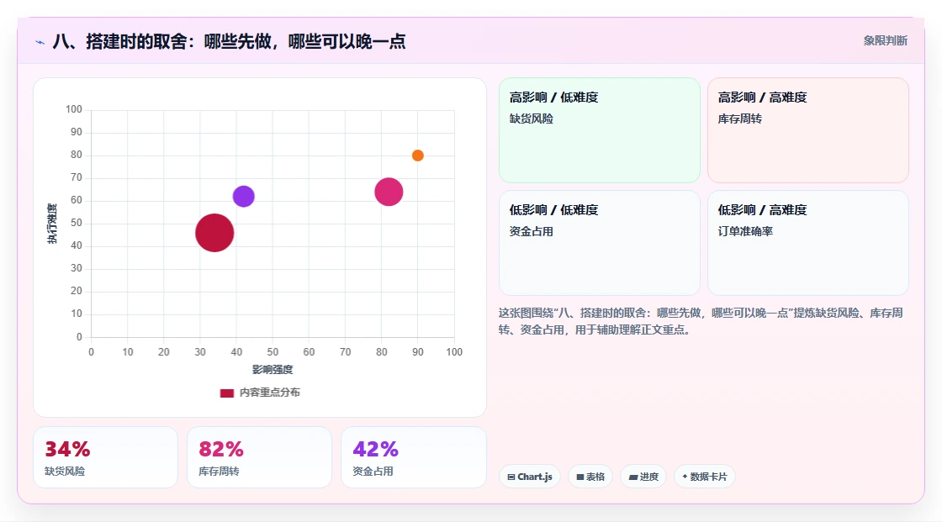Click the icon inside the 表格 tag
The width and height of the screenshot is (942, 522).
(x=580, y=477)
